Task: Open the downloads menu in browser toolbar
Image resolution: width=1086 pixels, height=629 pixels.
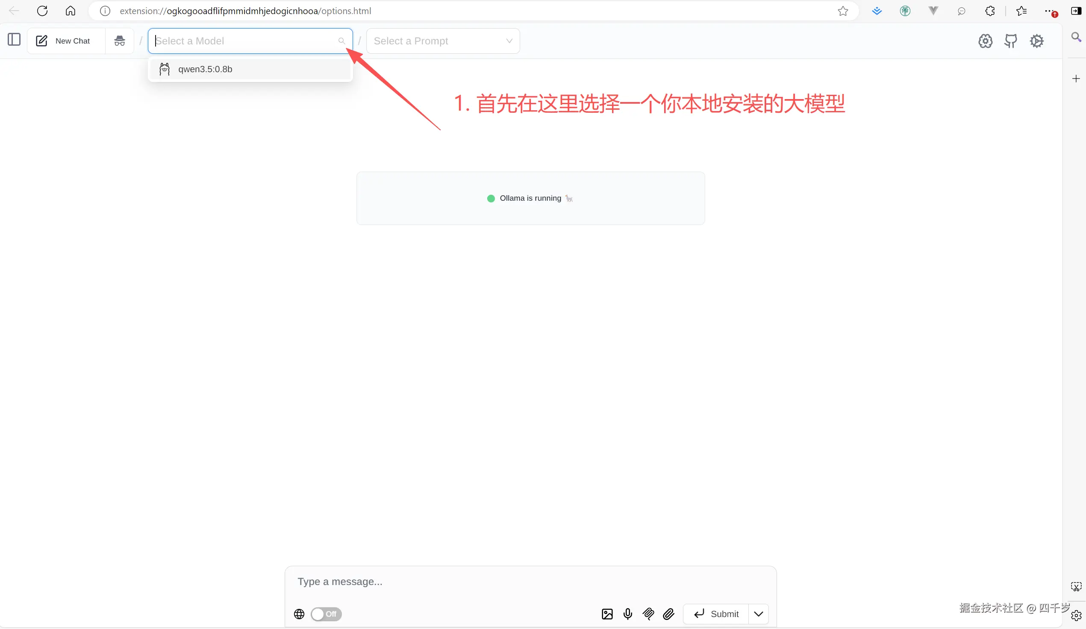Action: tap(877, 11)
